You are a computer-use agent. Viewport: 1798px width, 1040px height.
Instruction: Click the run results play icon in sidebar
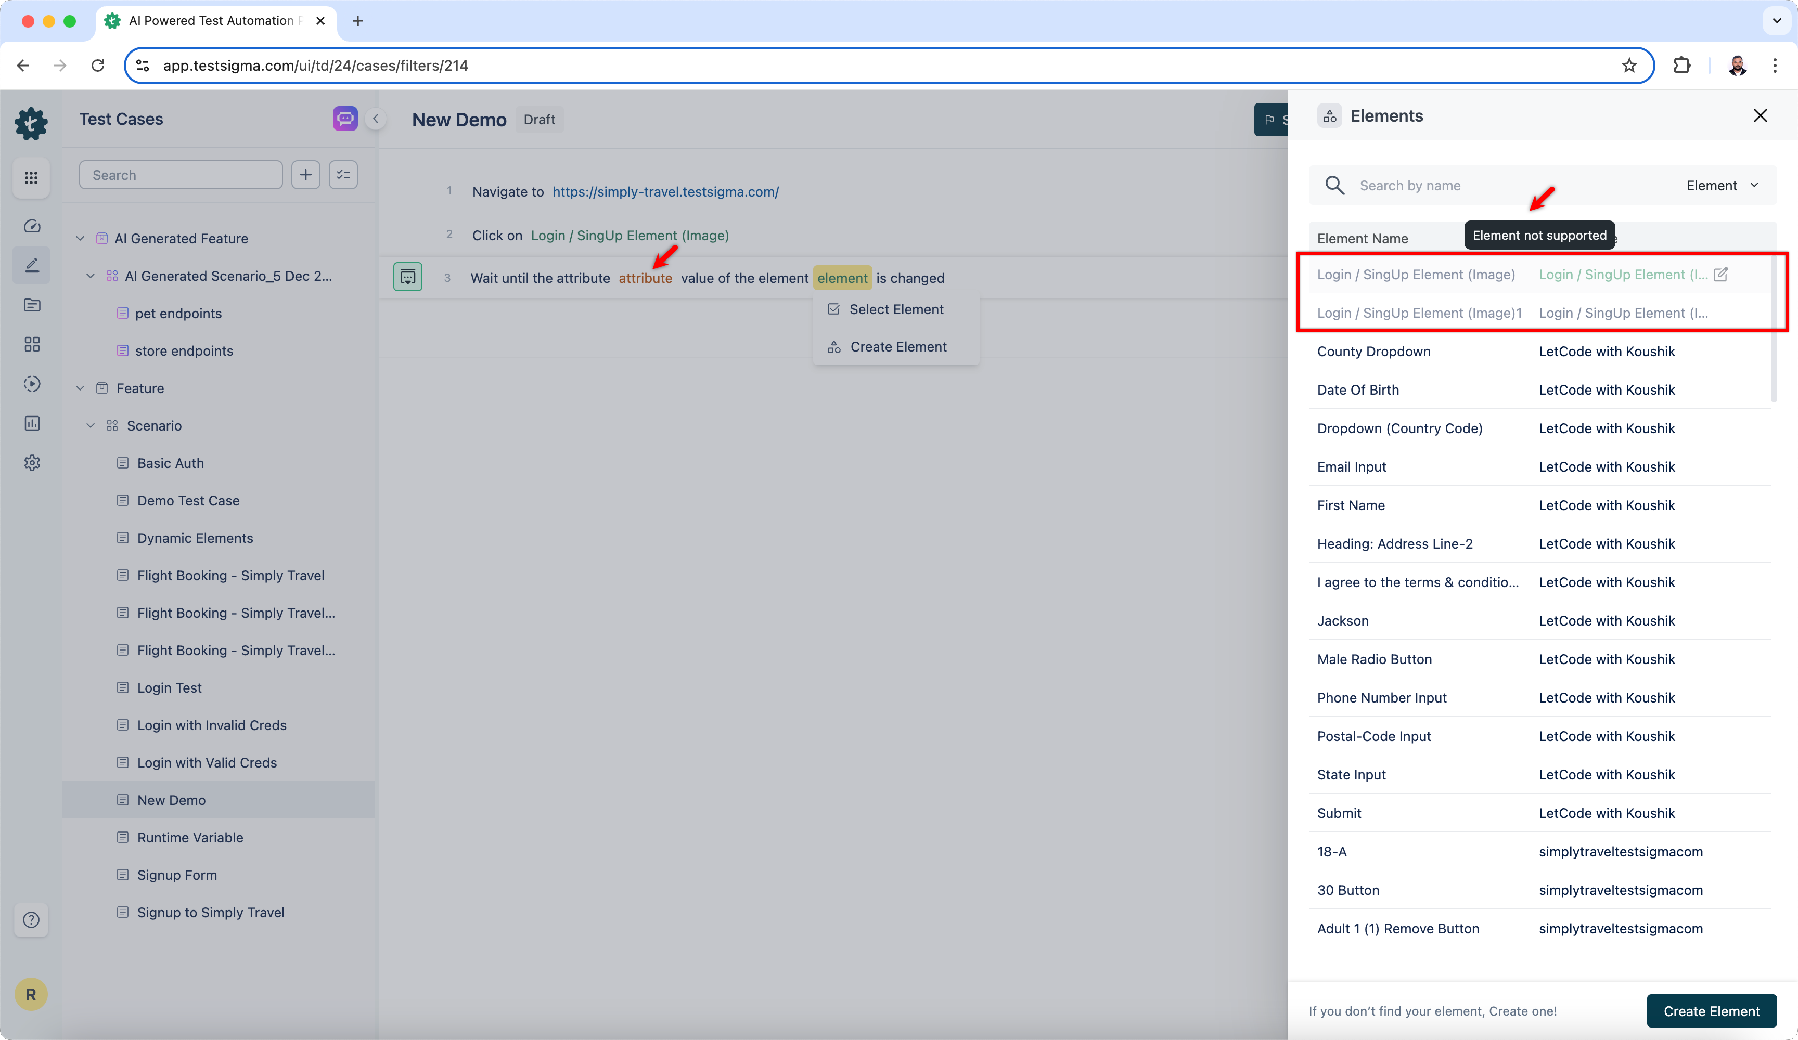coord(31,384)
